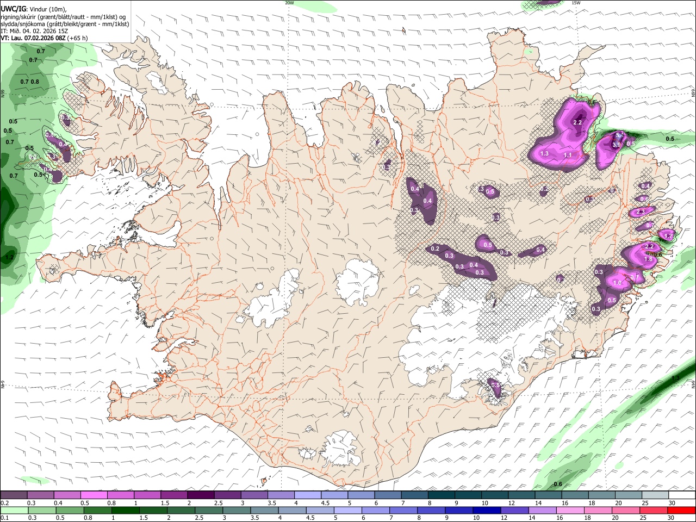
Task: Click the initial time 'IT: Mið. 04.02.2026 15Z'
Action: [x=34, y=31]
